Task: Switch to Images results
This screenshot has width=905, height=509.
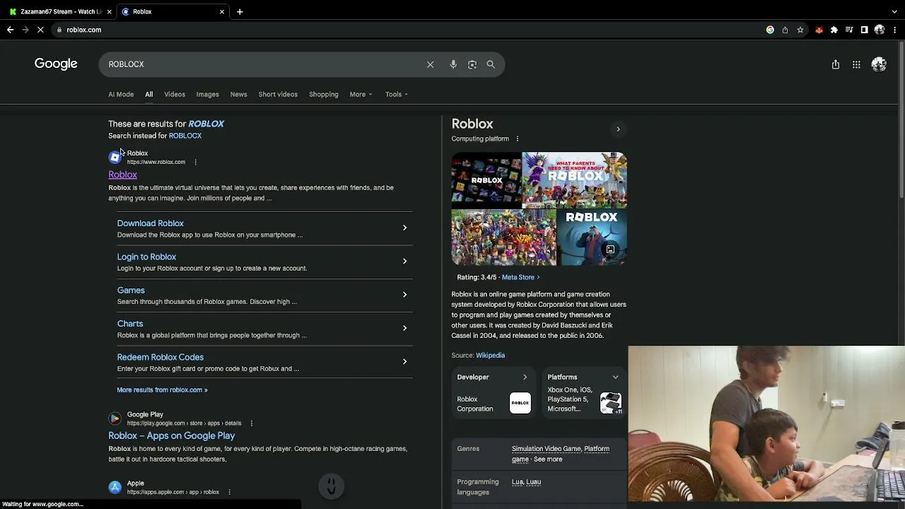Action: point(207,94)
